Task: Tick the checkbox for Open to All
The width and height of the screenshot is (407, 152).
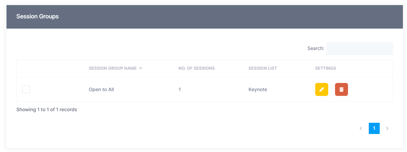Action: pyautogui.click(x=26, y=89)
